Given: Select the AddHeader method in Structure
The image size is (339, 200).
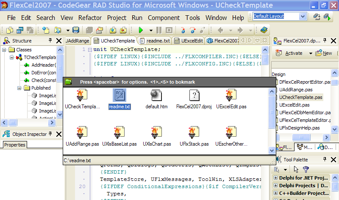Looking at the screenshot, I should coord(44,65).
